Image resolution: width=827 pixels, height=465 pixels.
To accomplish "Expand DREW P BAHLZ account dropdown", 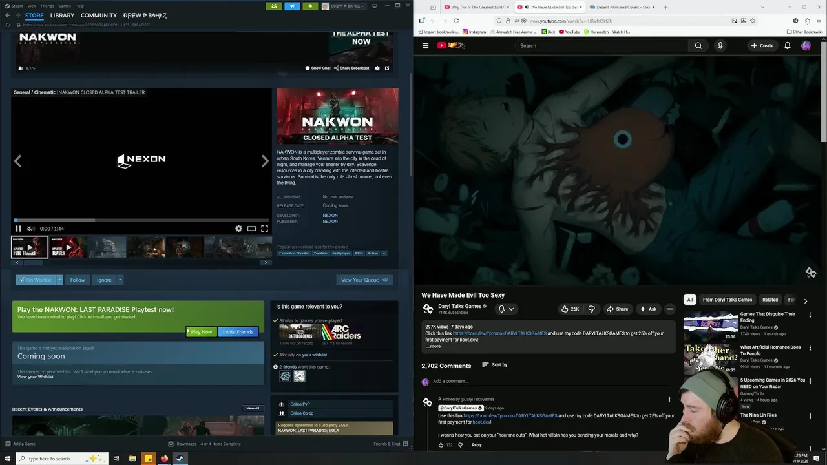I will click(344, 6).
